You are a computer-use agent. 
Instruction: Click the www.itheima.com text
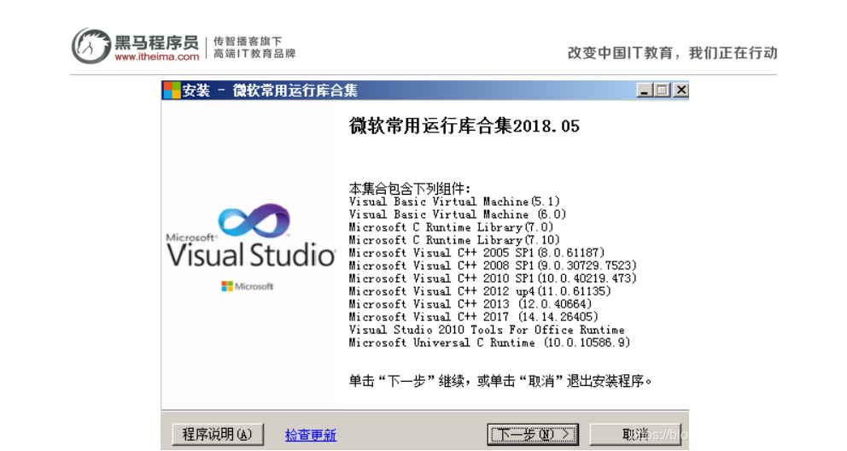156,56
